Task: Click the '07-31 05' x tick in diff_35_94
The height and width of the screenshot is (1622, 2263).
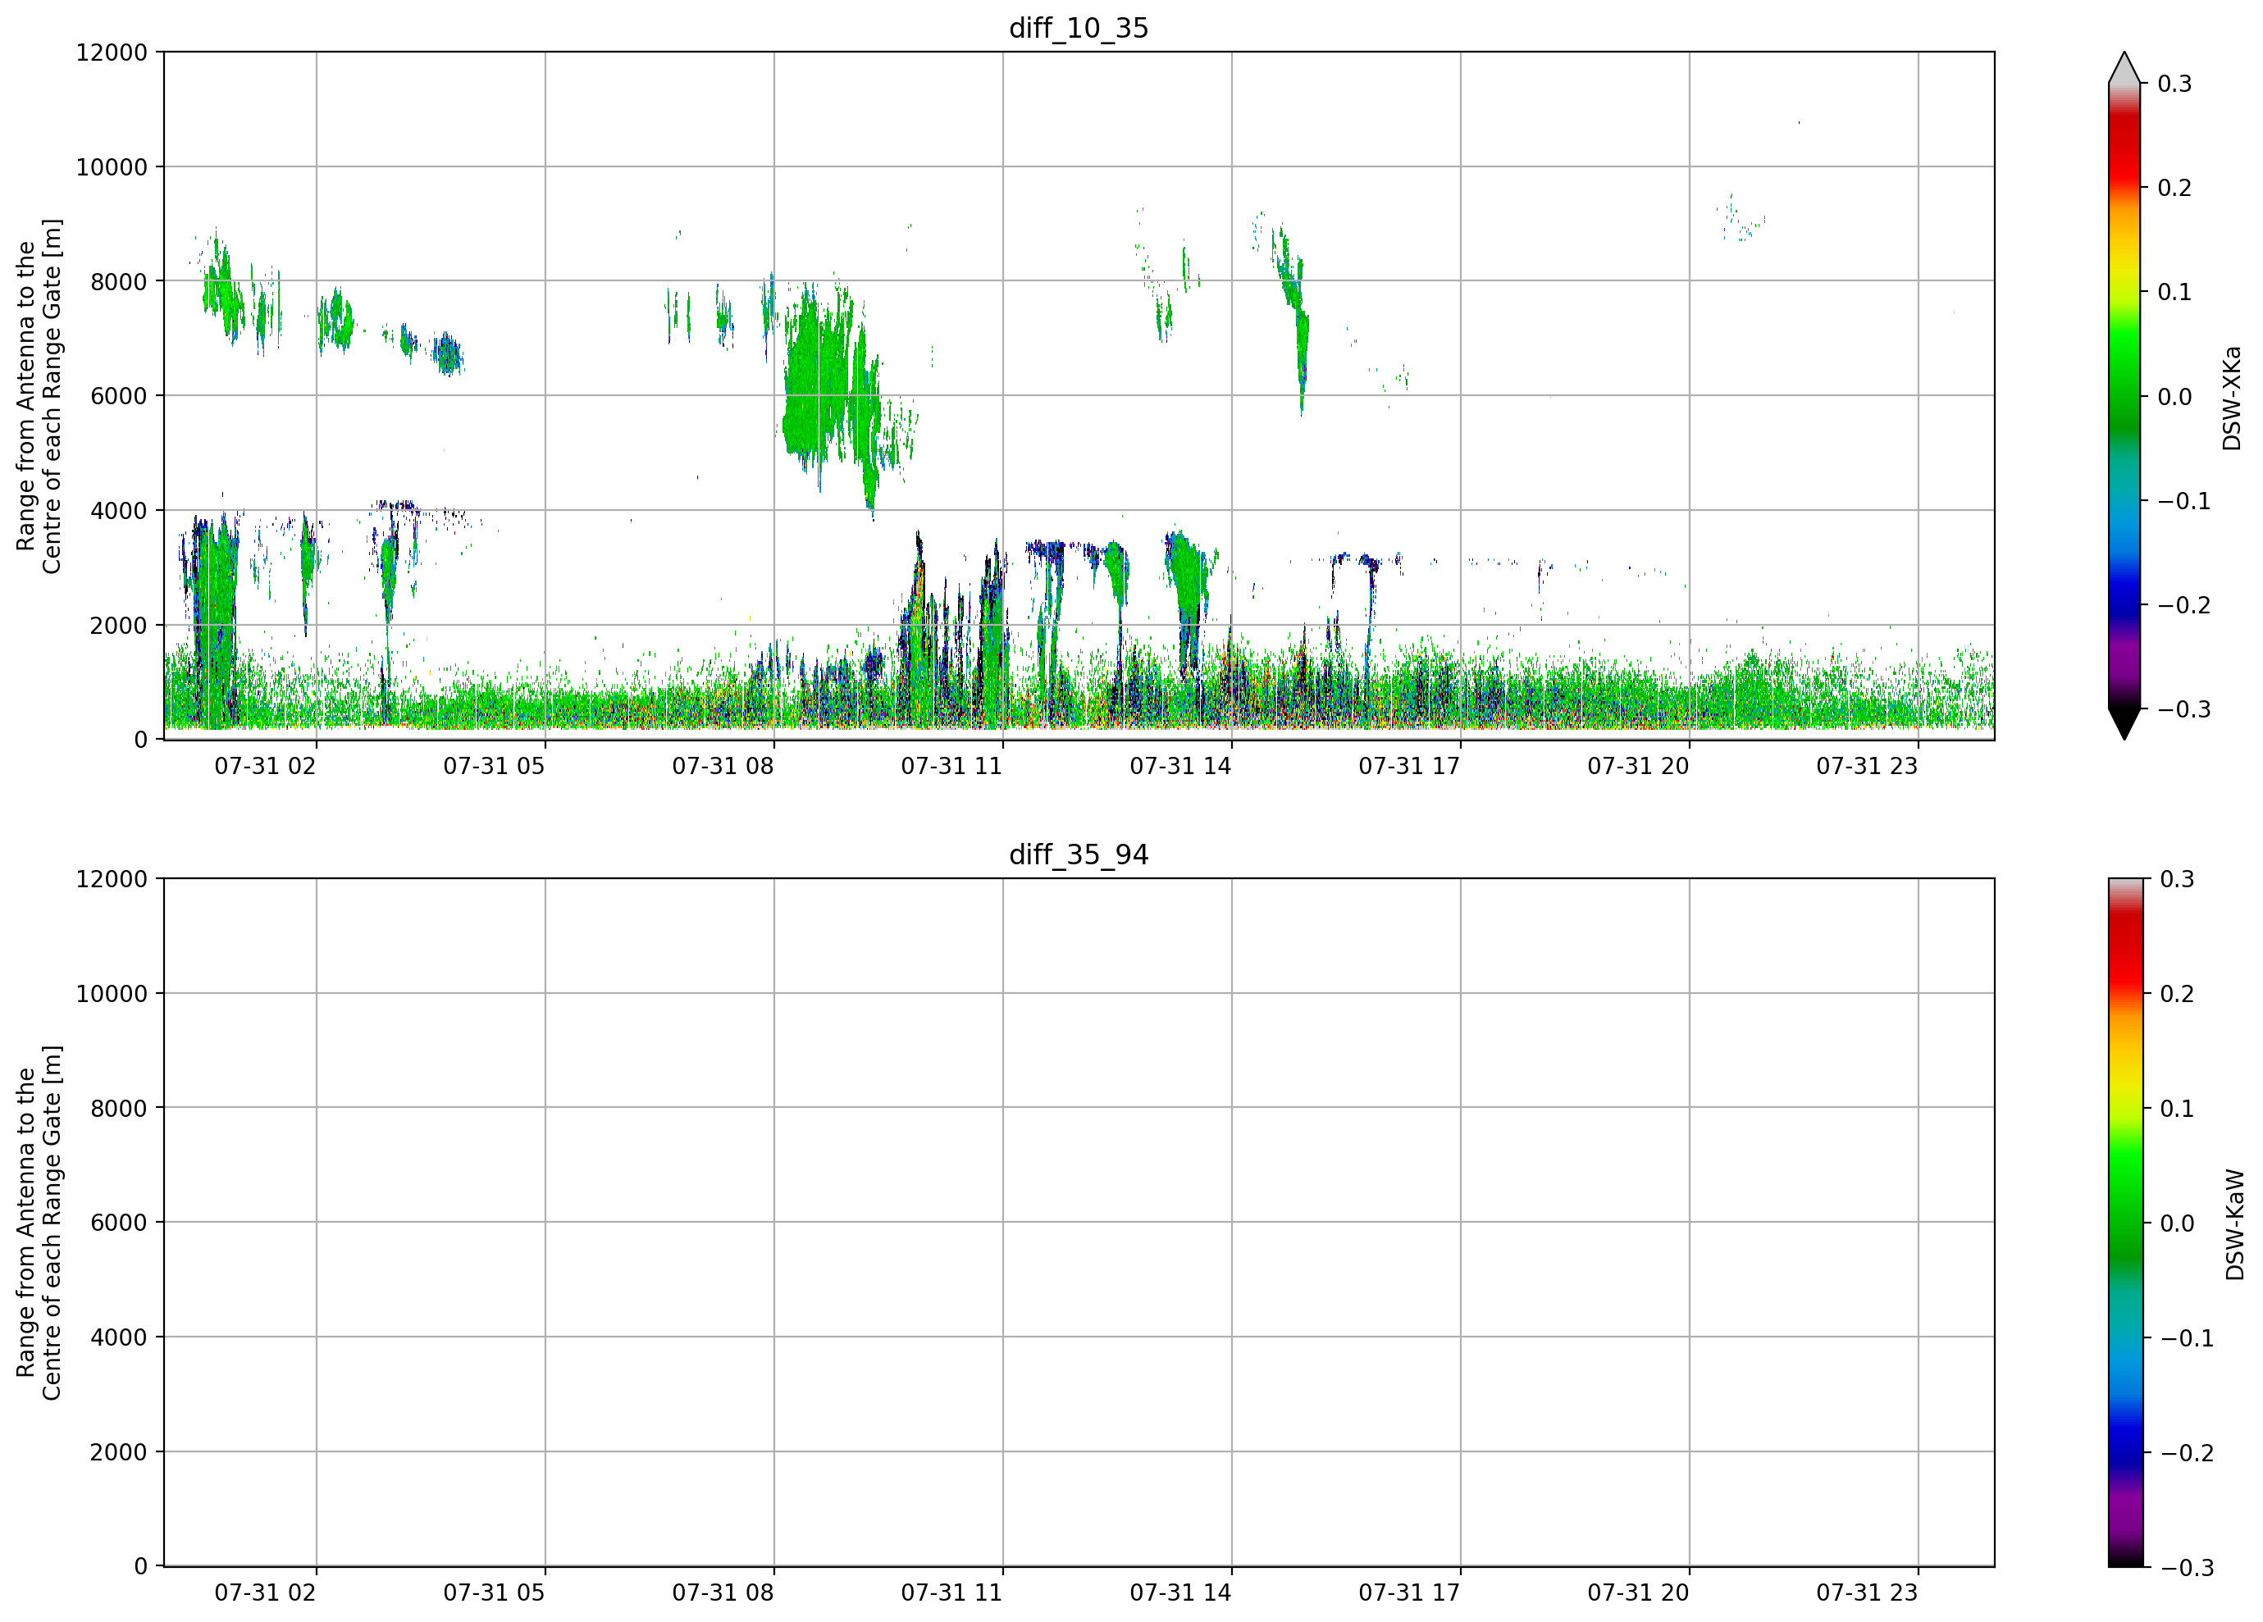Action: pyautogui.click(x=494, y=1593)
